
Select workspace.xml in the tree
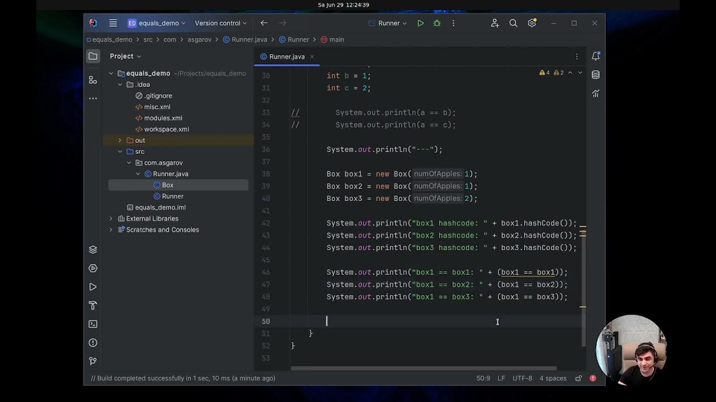pyautogui.click(x=162, y=129)
